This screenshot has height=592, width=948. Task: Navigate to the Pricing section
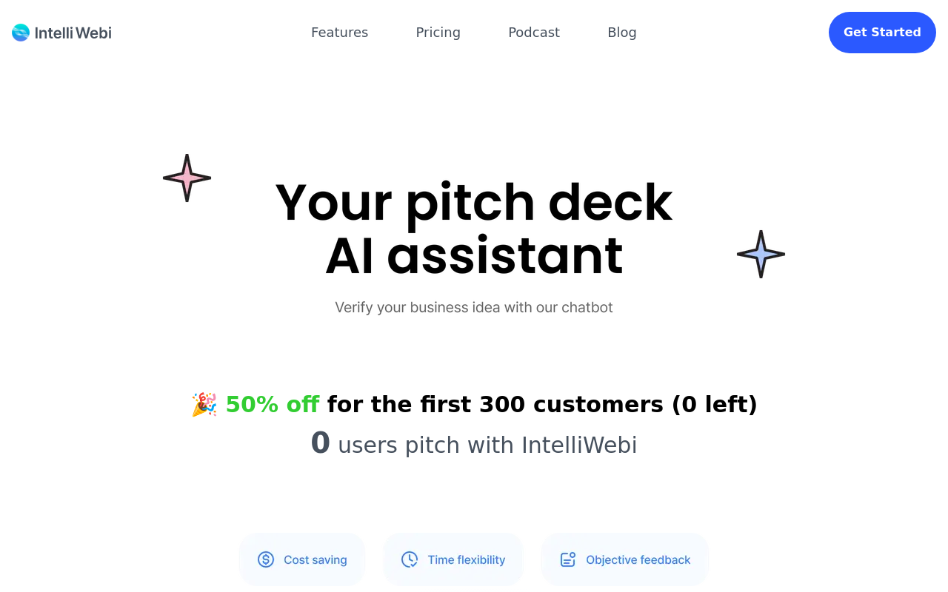click(438, 32)
